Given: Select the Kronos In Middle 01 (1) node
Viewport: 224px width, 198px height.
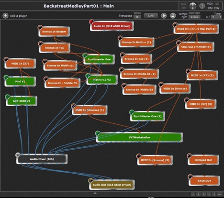Looking at the screenshot, I should click(139, 74).
